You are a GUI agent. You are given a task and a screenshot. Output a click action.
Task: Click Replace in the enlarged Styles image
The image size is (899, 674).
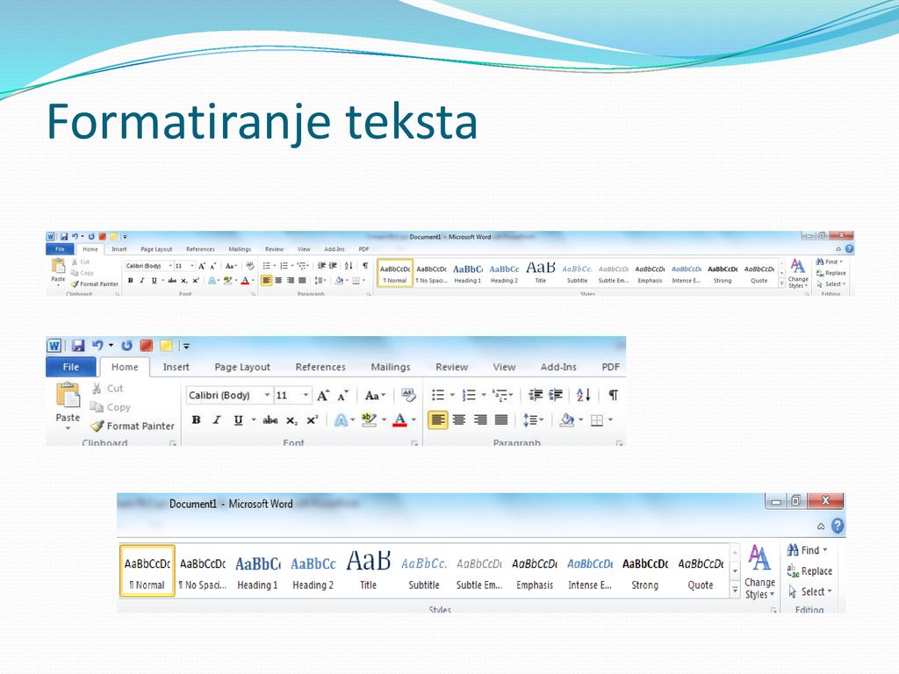point(809,570)
